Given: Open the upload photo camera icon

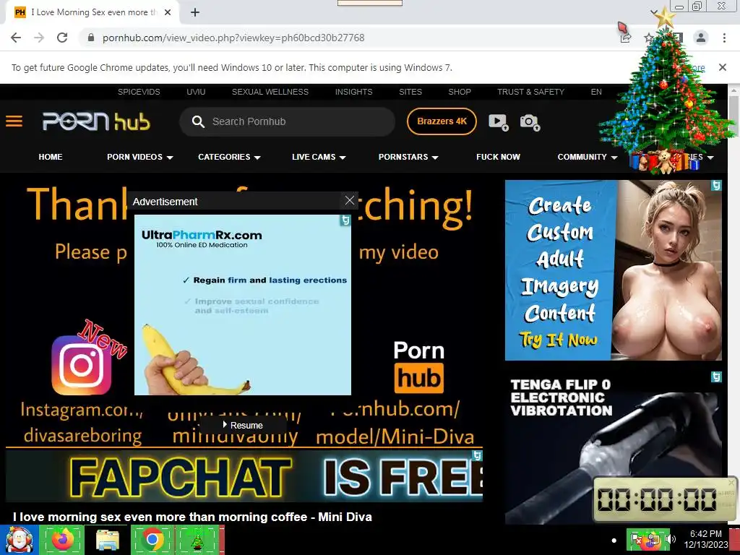Looking at the screenshot, I should [x=530, y=121].
